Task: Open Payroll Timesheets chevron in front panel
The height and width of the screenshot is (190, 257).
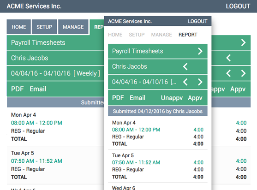Action: tap(200, 51)
